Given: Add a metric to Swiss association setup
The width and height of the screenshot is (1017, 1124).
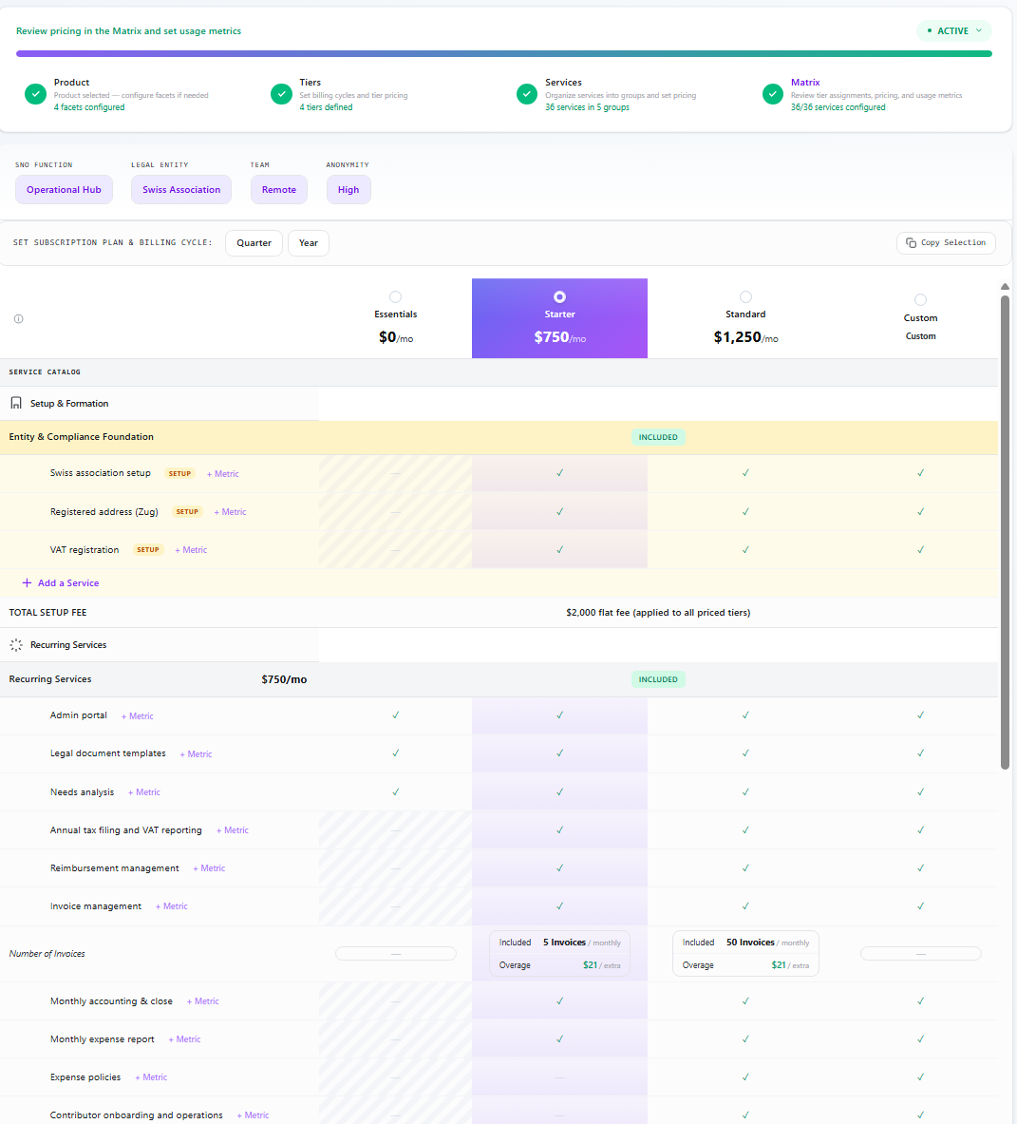Looking at the screenshot, I should [x=223, y=474].
